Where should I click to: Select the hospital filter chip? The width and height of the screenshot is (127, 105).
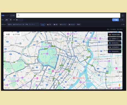[55, 25]
